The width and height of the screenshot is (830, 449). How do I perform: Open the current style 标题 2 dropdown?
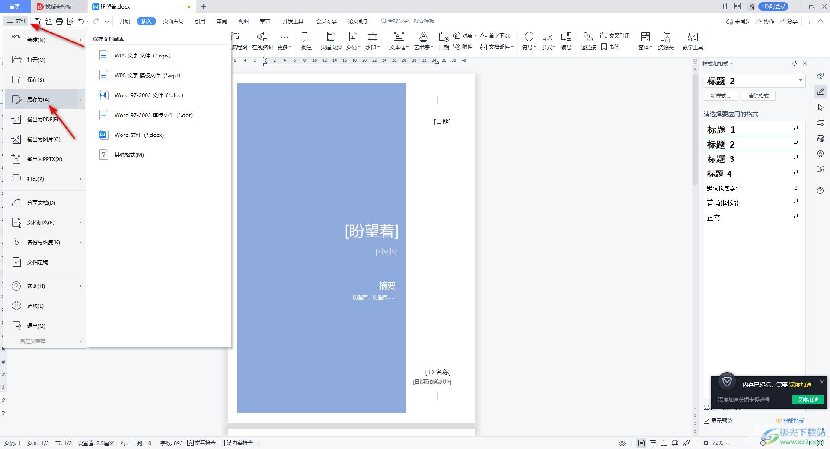coord(800,81)
